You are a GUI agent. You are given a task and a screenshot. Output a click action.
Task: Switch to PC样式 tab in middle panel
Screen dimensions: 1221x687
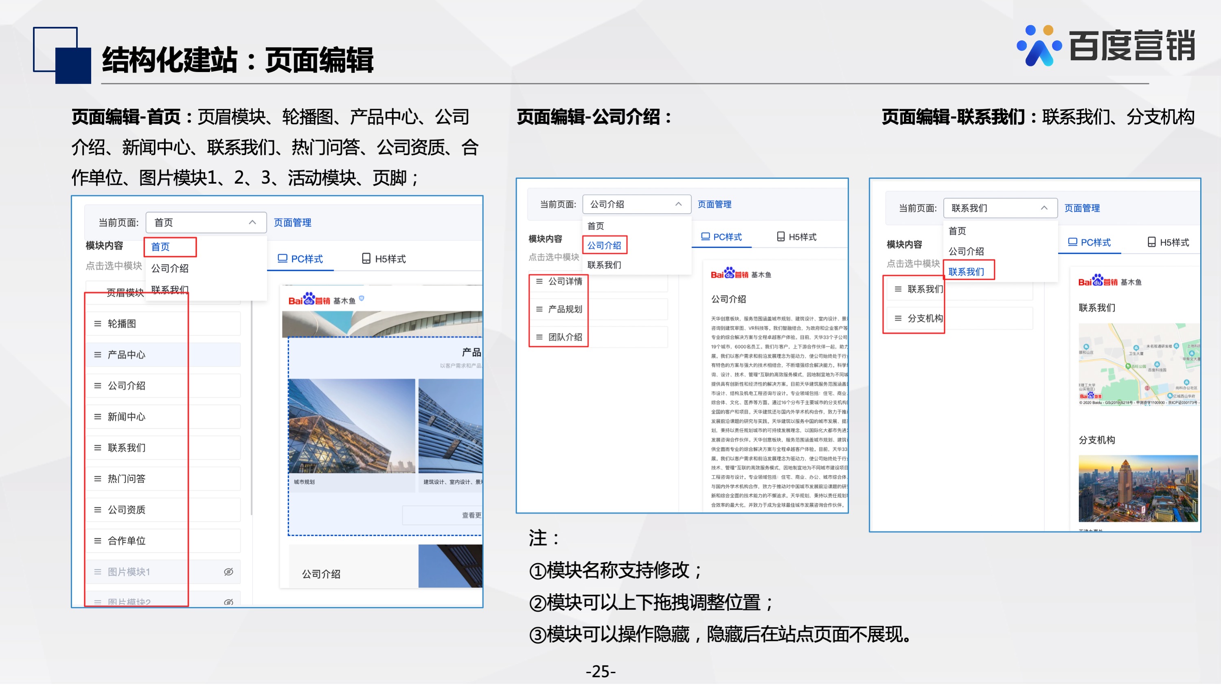(721, 237)
